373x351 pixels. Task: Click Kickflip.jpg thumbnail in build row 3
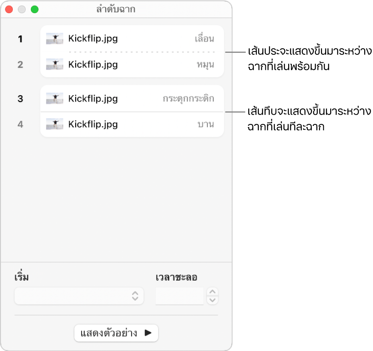(54, 98)
